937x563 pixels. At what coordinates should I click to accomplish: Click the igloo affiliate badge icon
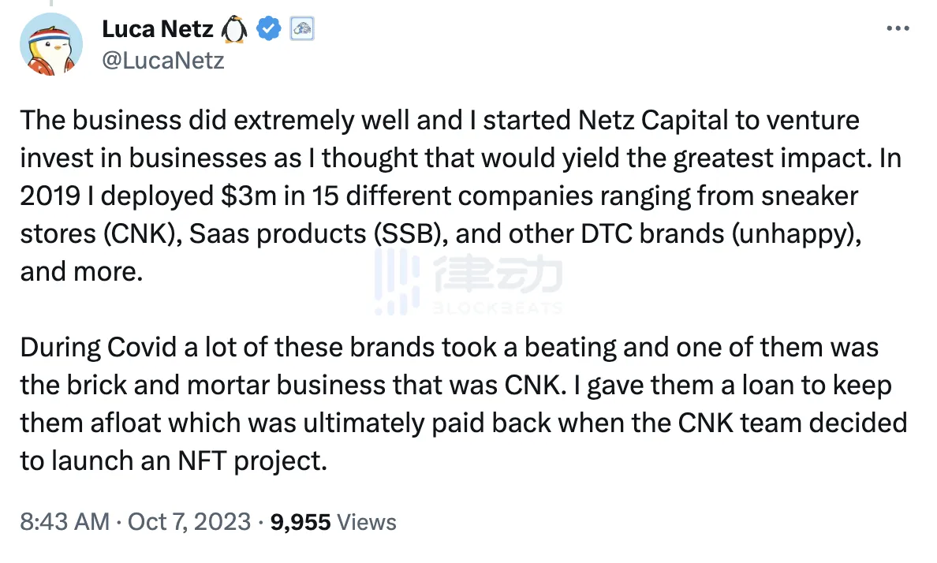coord(303,30)
